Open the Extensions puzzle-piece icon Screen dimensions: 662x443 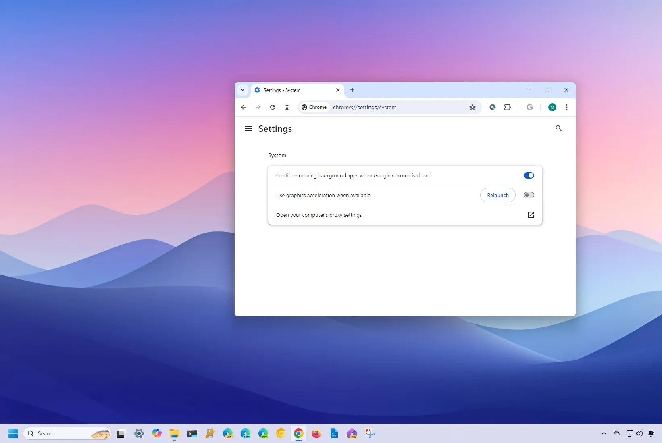[507, 107]
